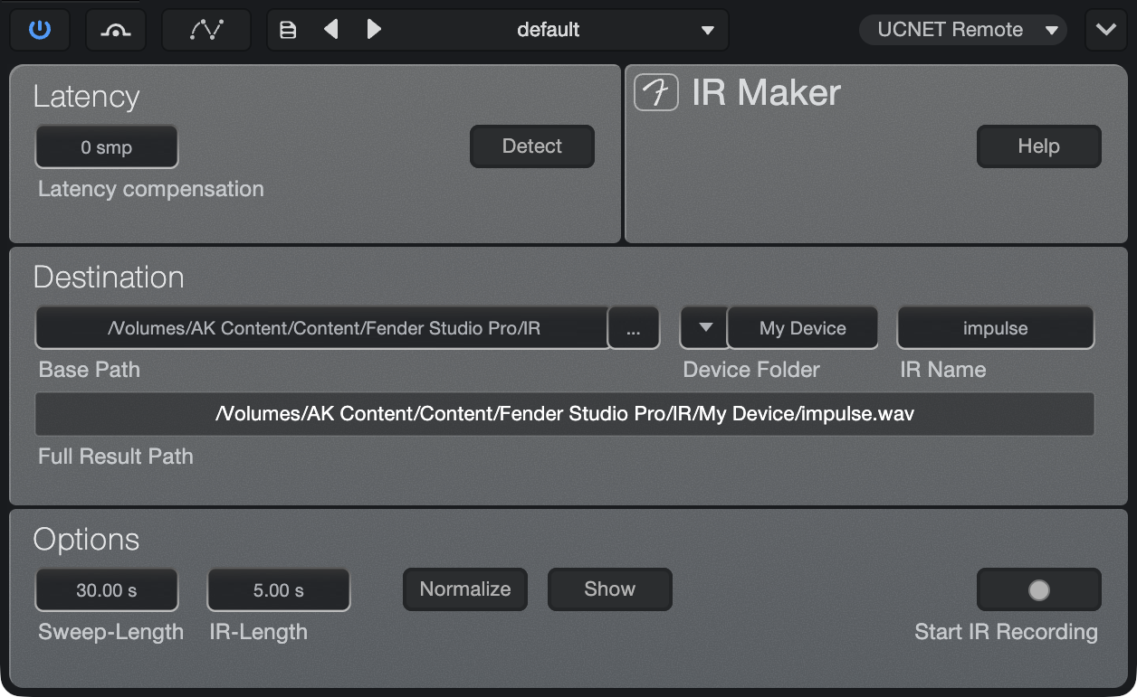1137x697 pixels.
Task: Open the Device Folder dropdown arrow
Action: [703, 328]
